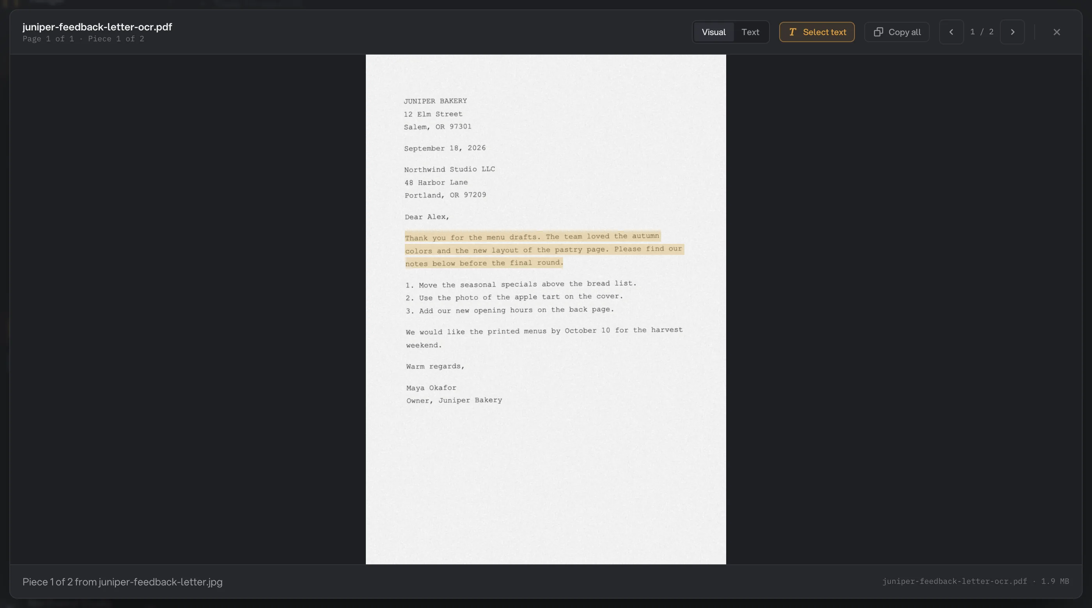Image resolution: width=1092 pixels, height=608 pixels.
Task: Click the "Salem, OR 97301" line
Action: click(x=438, y=127)
